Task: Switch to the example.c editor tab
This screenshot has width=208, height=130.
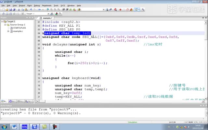Action: pyautogui.click(x=46, y=18)
